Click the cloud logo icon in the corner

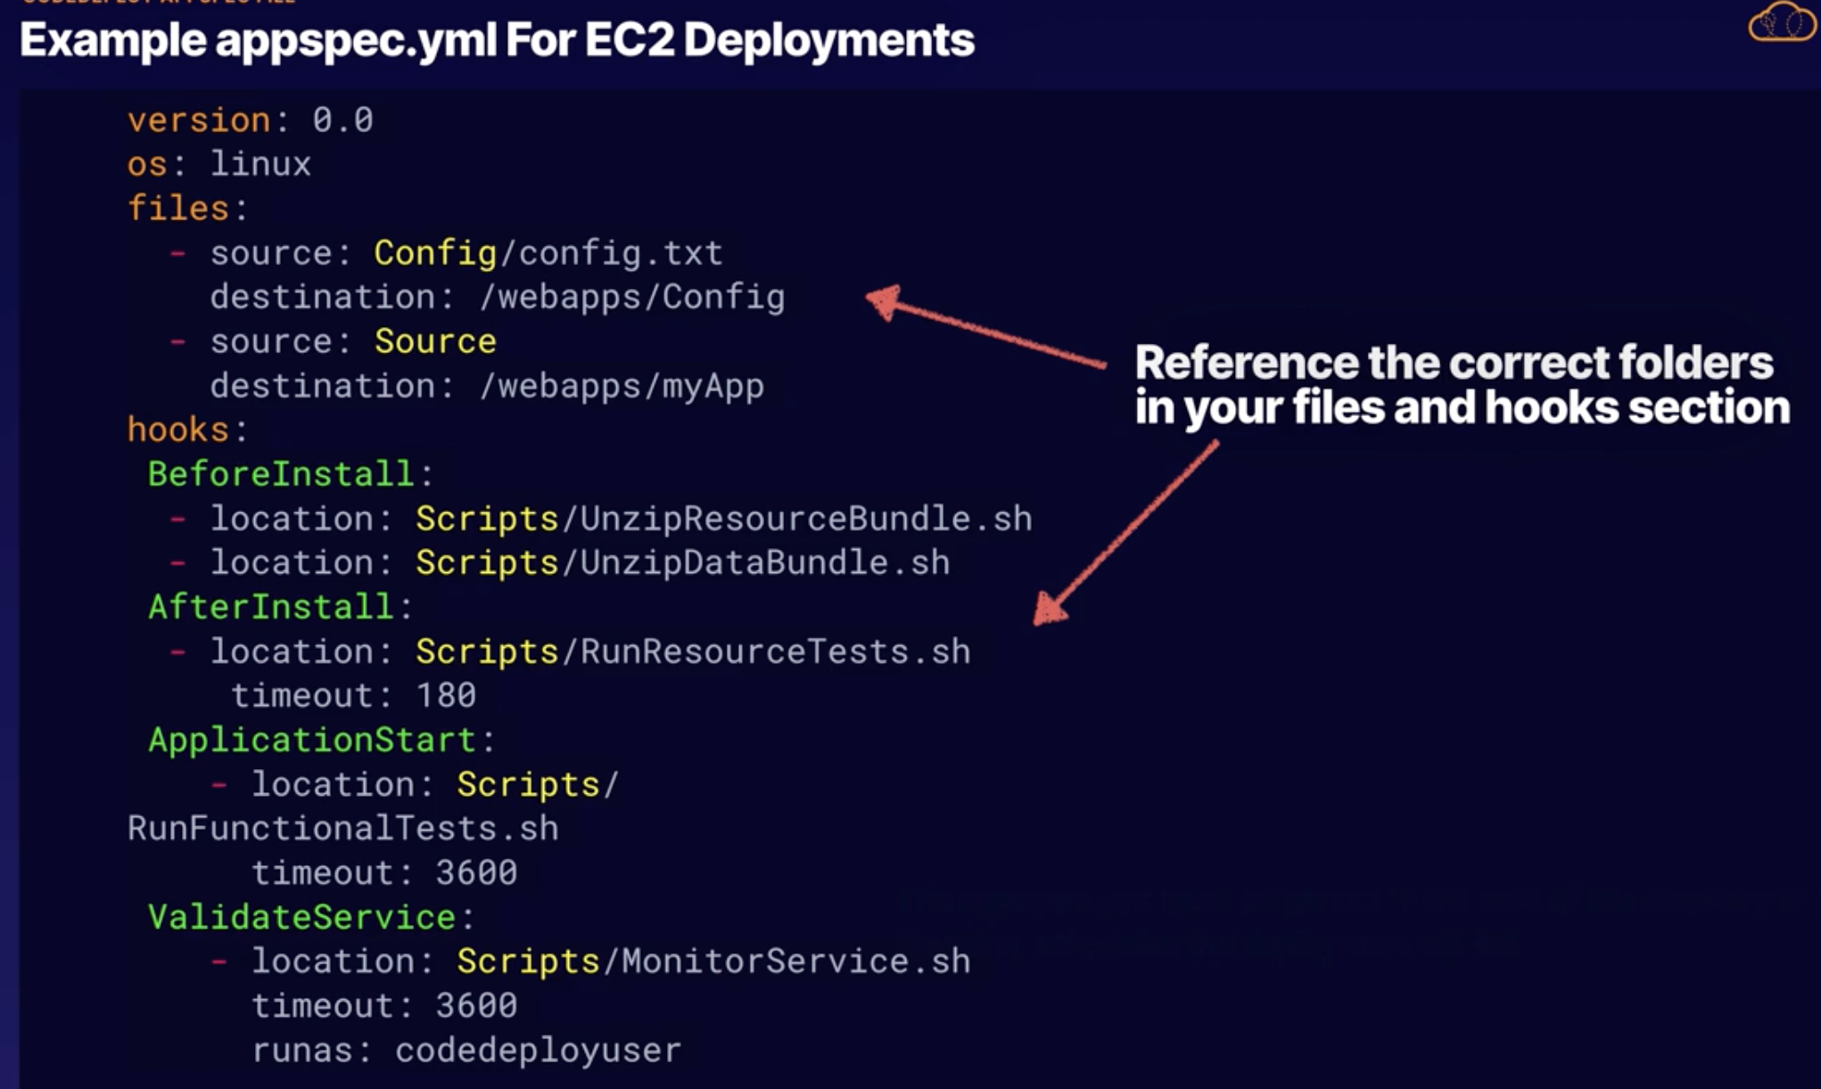(x=1782, y=22)
